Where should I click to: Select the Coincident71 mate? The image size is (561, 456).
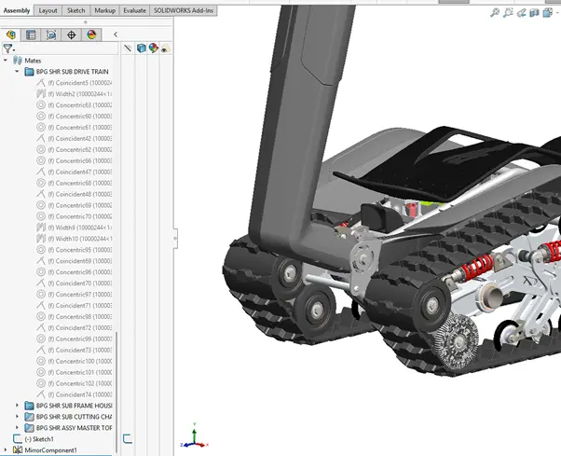(x=80, y=305)
